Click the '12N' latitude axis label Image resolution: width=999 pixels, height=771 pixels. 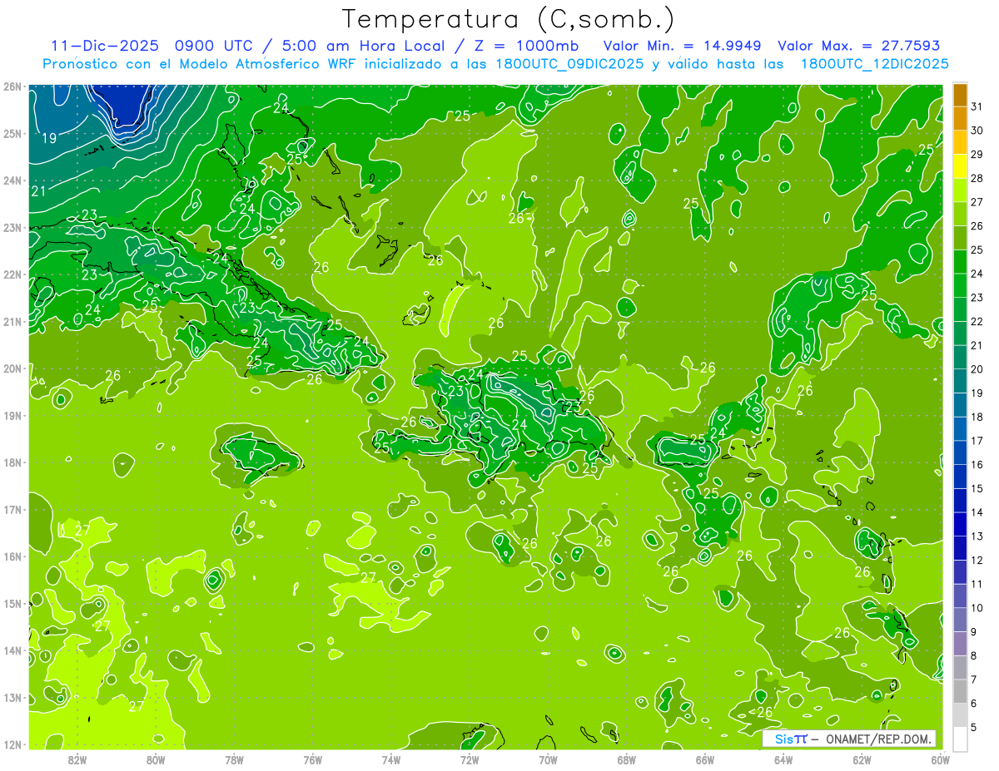pos(12,744)
